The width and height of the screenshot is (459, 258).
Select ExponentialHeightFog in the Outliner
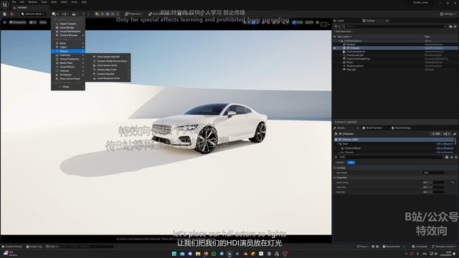(359, 59)
